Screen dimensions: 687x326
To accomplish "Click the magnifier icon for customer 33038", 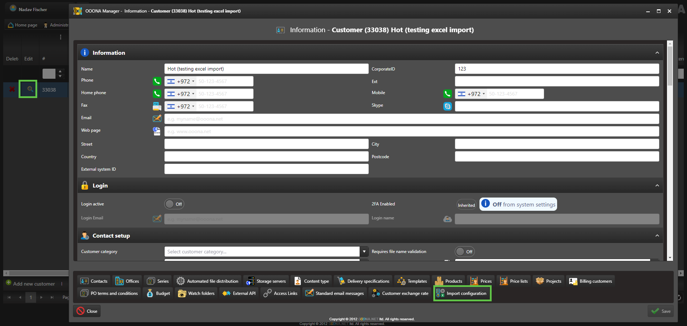I will point(30,89).
